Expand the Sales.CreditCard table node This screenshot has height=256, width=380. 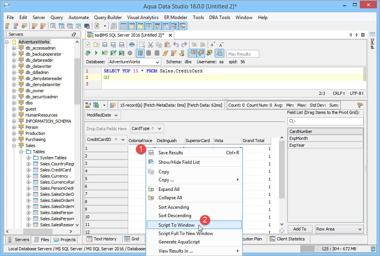[28, 170]
